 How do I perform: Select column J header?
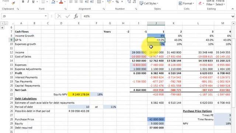[x=156, y=23]
